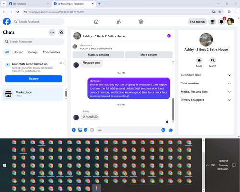Select the All chats filter tab
This screenshot has width=240, height=192.
(7, 52)
